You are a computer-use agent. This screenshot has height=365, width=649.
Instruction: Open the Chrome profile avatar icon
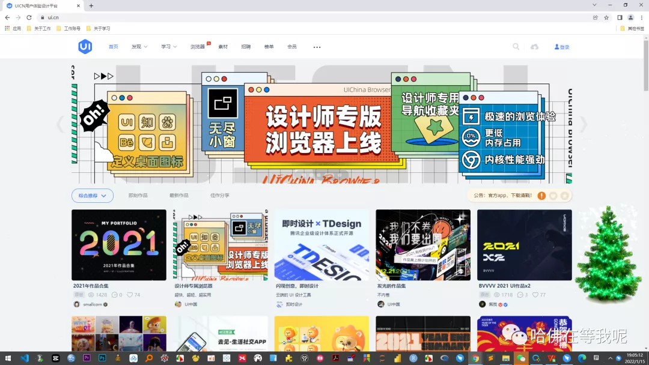pos(630,17)
